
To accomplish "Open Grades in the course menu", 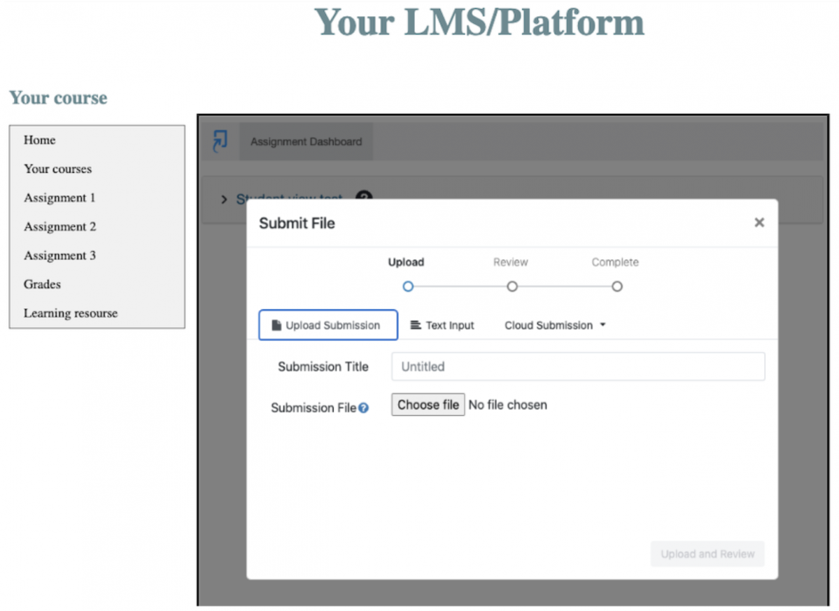I will tap(42, 284).
